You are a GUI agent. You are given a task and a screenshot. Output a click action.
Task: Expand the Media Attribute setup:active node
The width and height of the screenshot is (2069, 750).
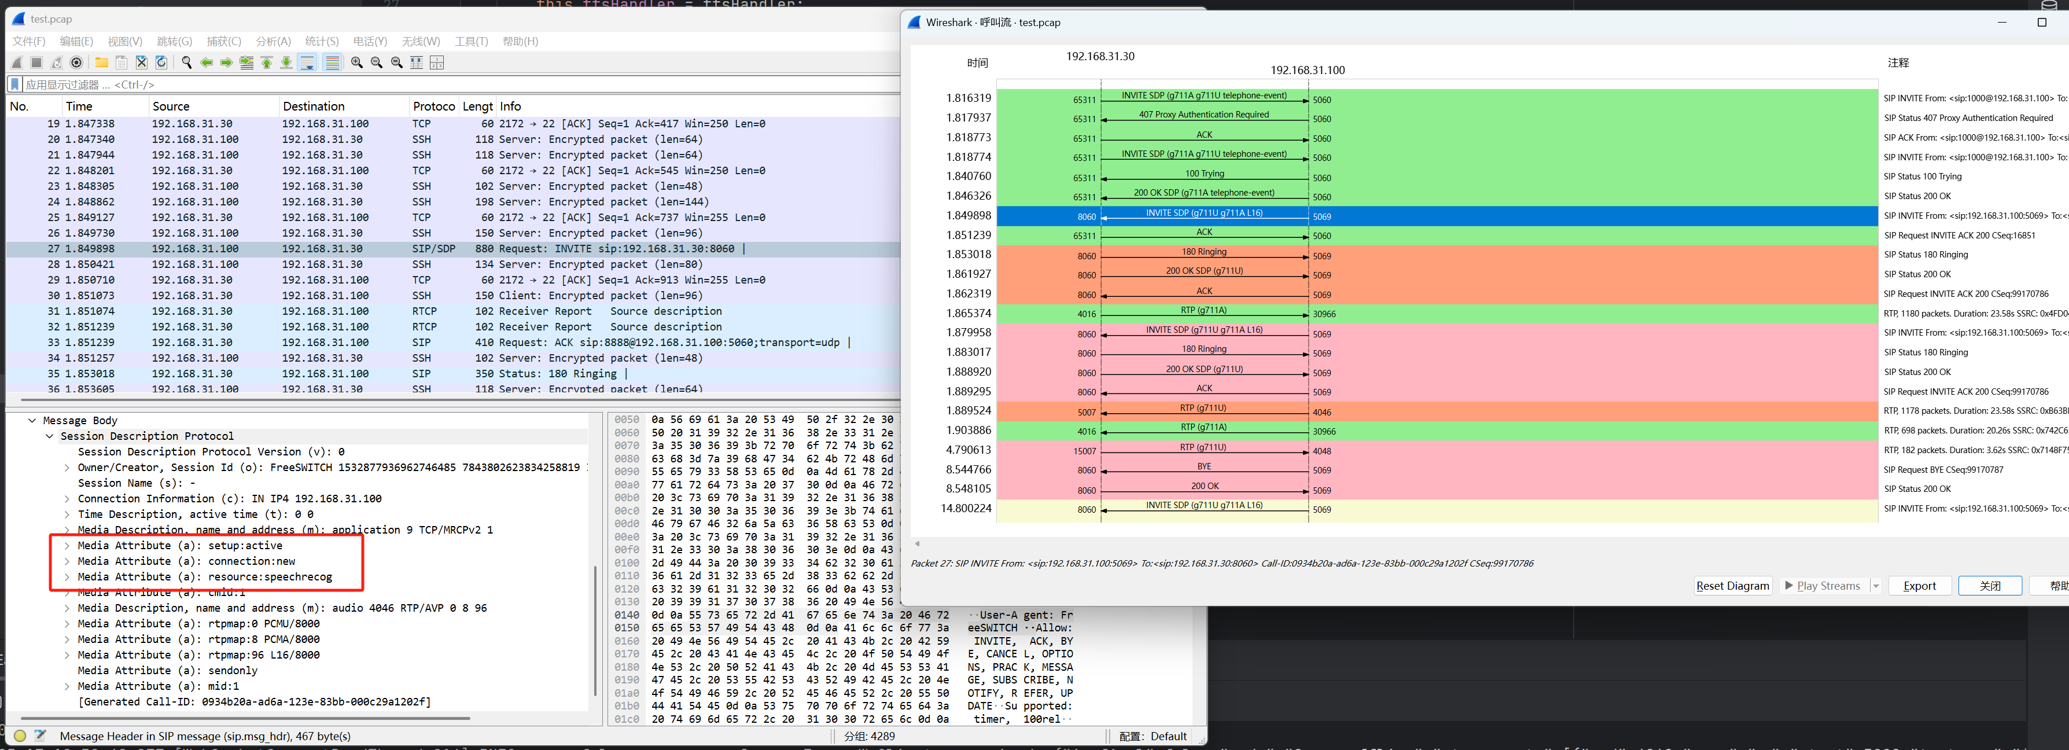[x=67, y=546]
